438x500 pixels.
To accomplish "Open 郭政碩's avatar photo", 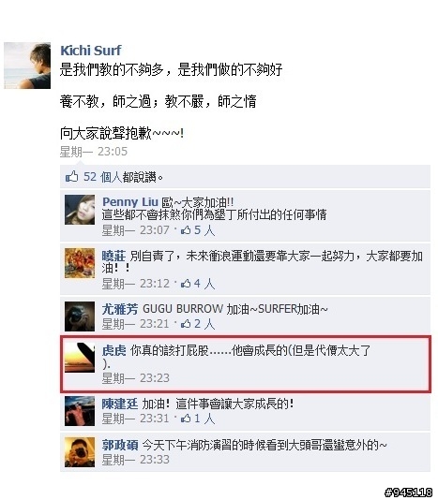I will (80, 452).
